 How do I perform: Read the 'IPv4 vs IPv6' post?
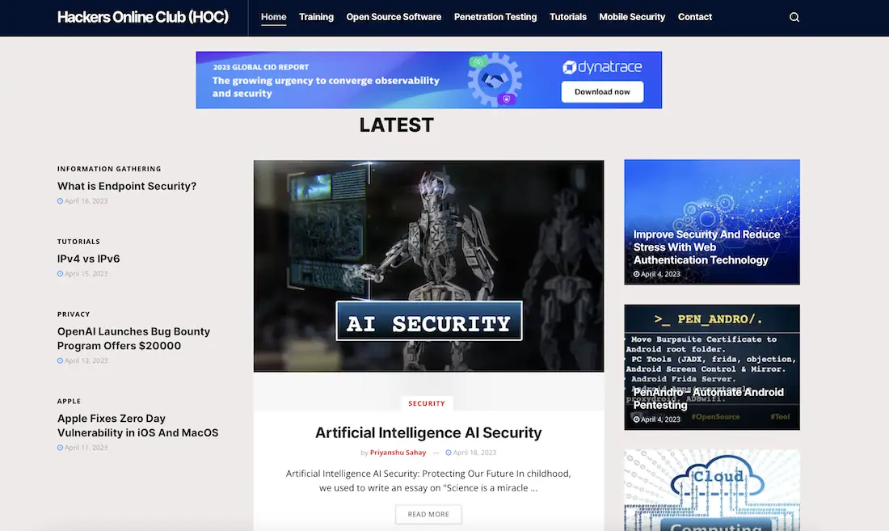pos(88,259)
